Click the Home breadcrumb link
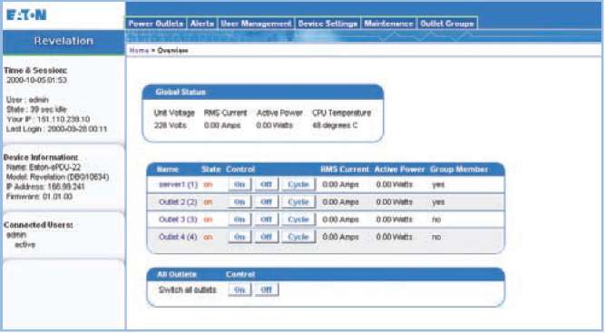 139,51
